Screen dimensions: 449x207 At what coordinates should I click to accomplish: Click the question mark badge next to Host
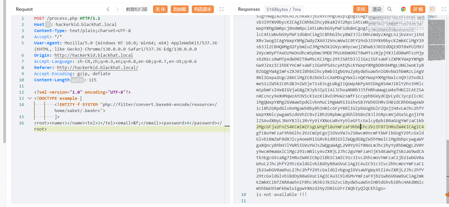pyautogui.click(x=48, y=24)
